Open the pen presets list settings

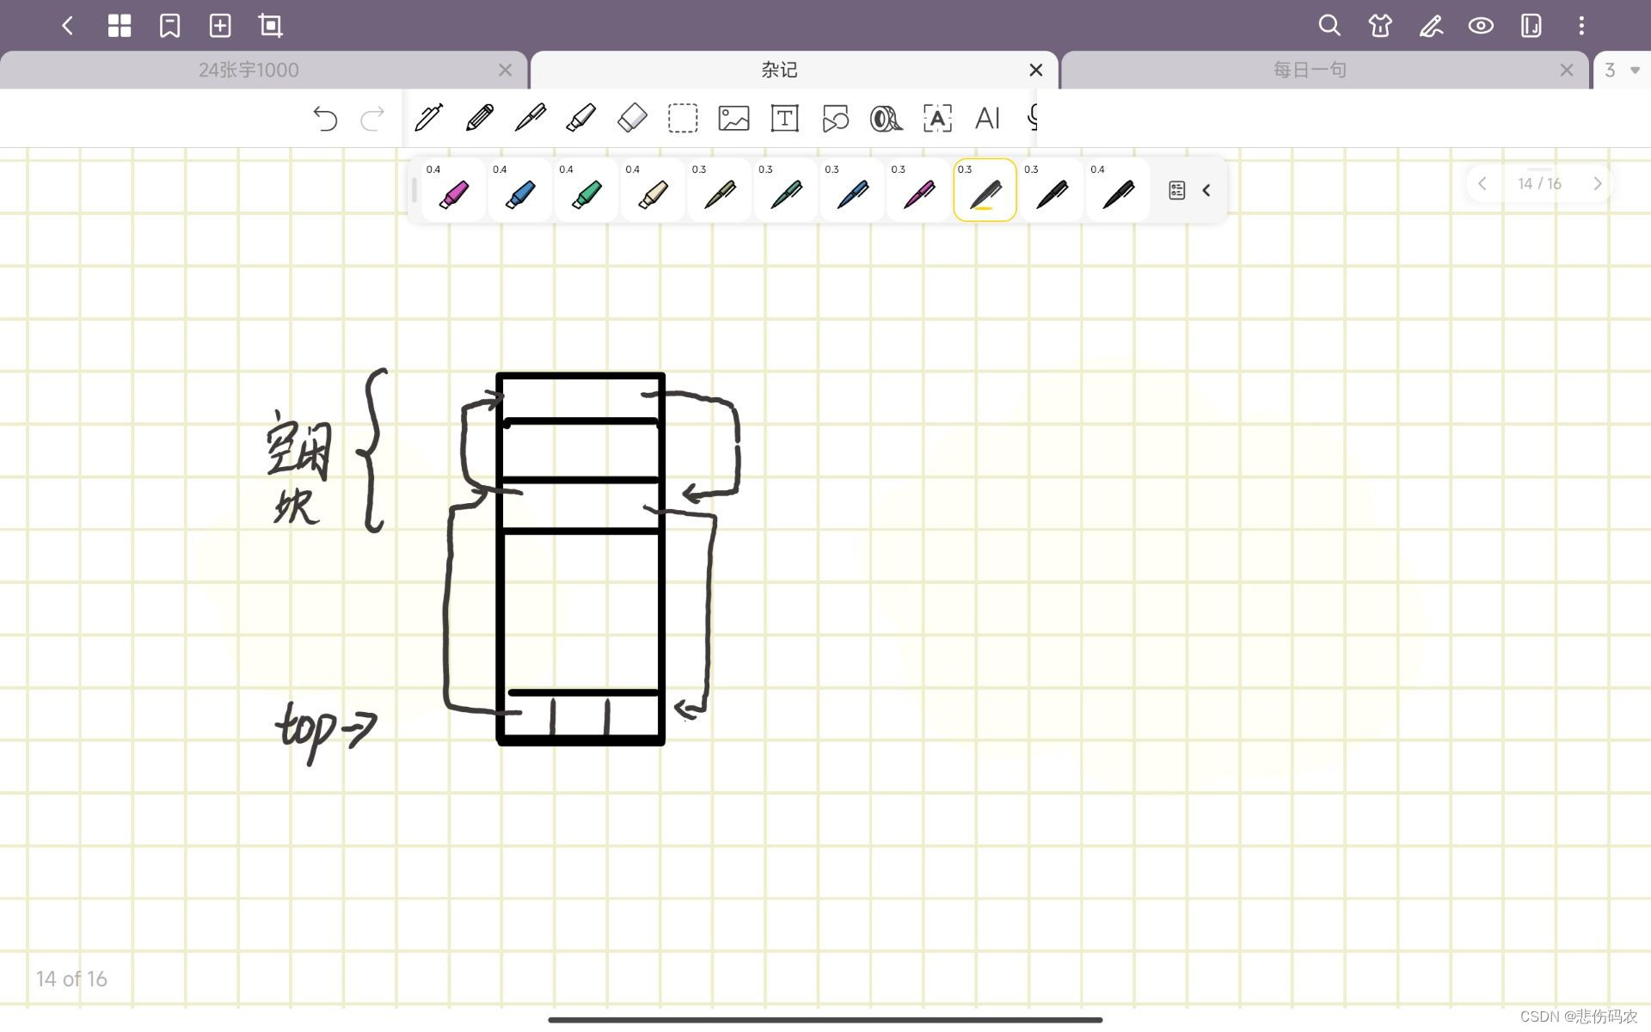1176,190
